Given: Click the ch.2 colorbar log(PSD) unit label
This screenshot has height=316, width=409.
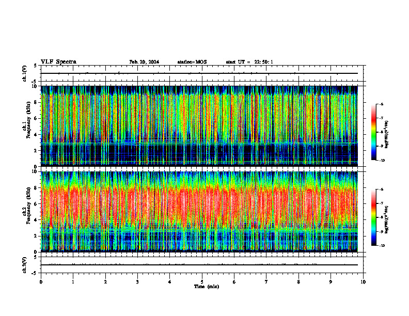Looking at the screenshot, I should [387, 219].
